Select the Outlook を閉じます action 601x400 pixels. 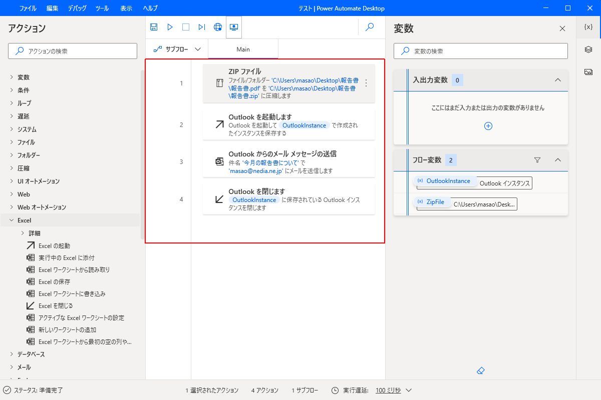(288, 199)
